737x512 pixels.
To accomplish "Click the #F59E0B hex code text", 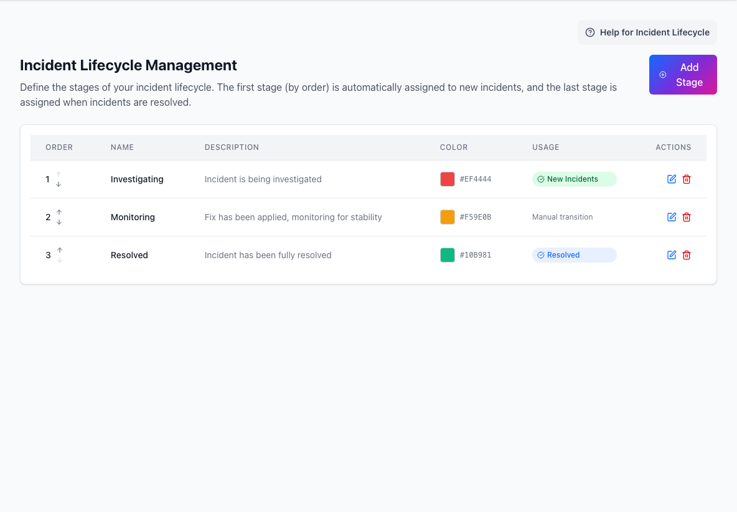I will (x=476, y=217).
